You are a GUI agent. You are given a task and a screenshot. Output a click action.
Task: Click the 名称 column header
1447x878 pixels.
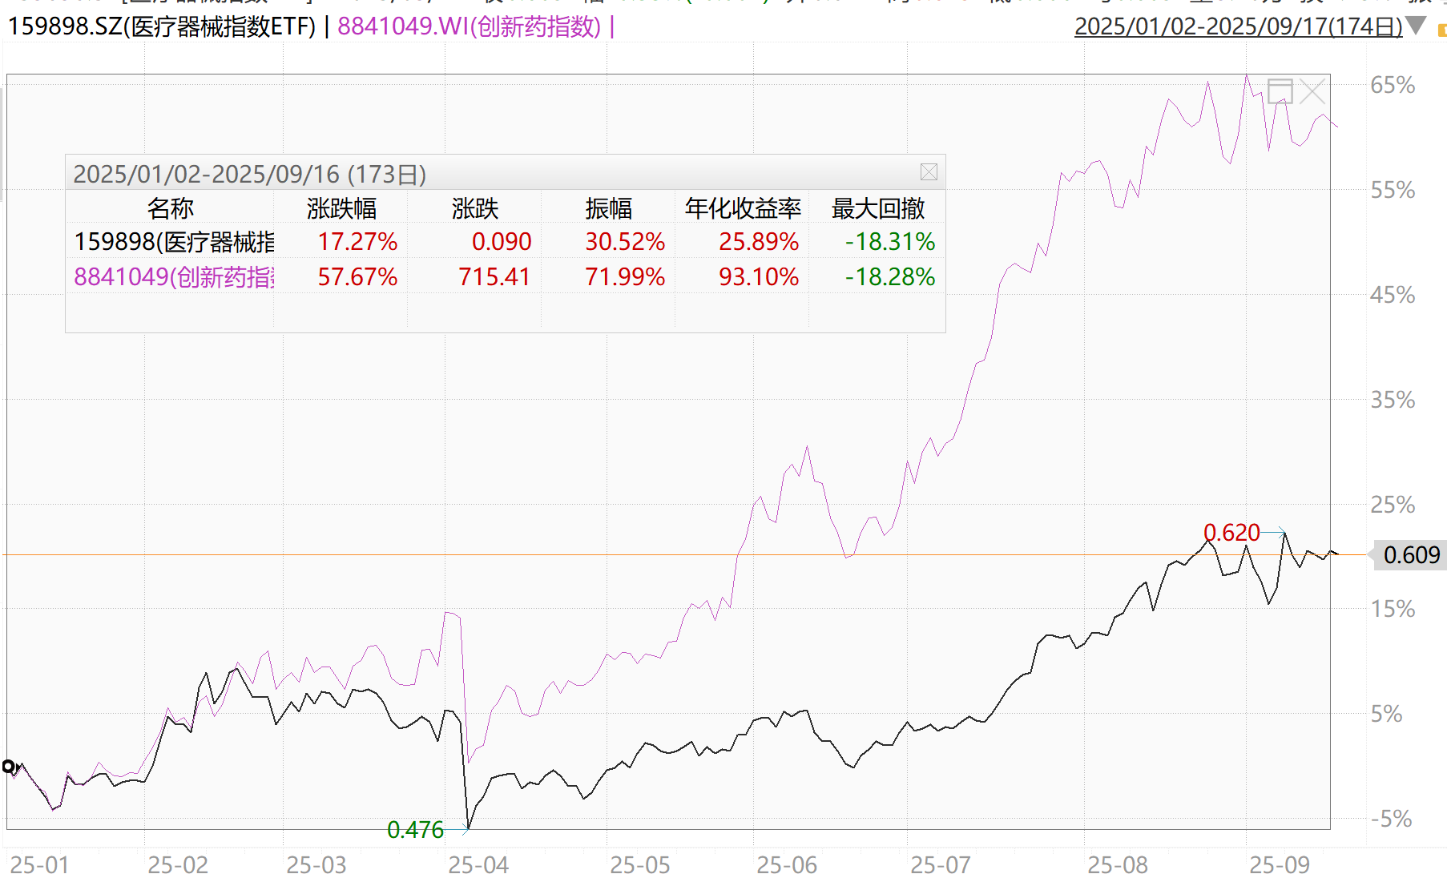[170, 208]
